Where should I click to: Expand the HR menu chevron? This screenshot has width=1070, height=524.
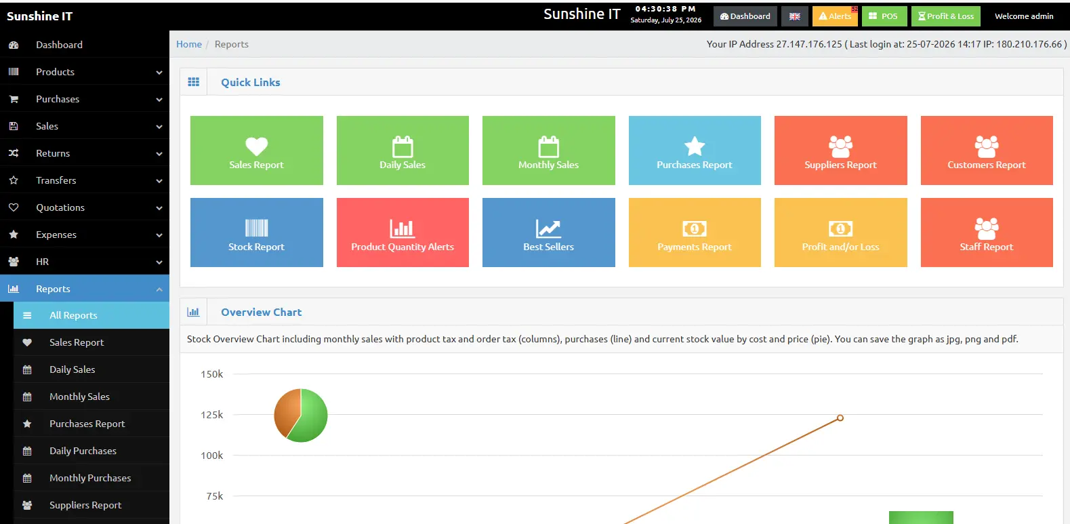pyautogui.click(x=159, y=262)
